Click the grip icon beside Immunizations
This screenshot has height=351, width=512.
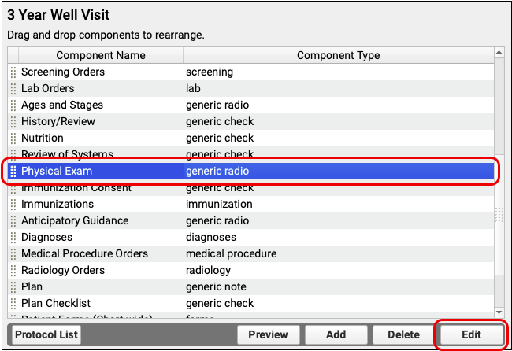coord(13,205)
